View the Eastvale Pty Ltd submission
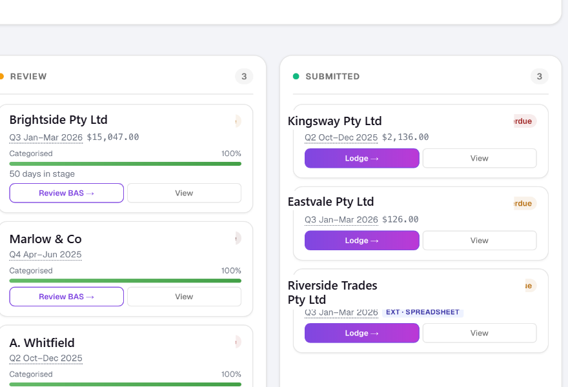568x387 pixels. point(480,241)
